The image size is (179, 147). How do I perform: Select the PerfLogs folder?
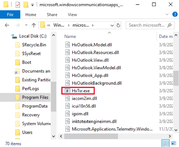[27, 88]
